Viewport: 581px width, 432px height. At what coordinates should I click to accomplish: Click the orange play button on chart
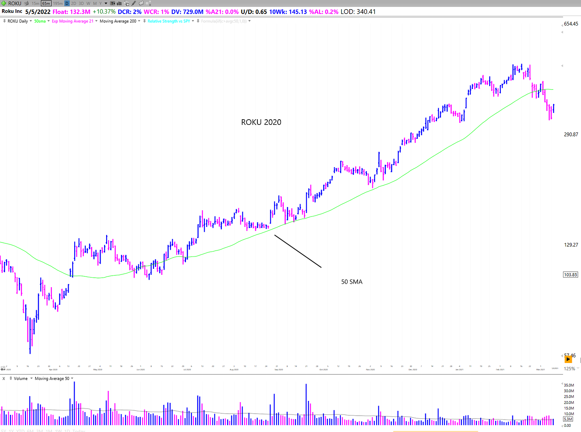point(568,359)
